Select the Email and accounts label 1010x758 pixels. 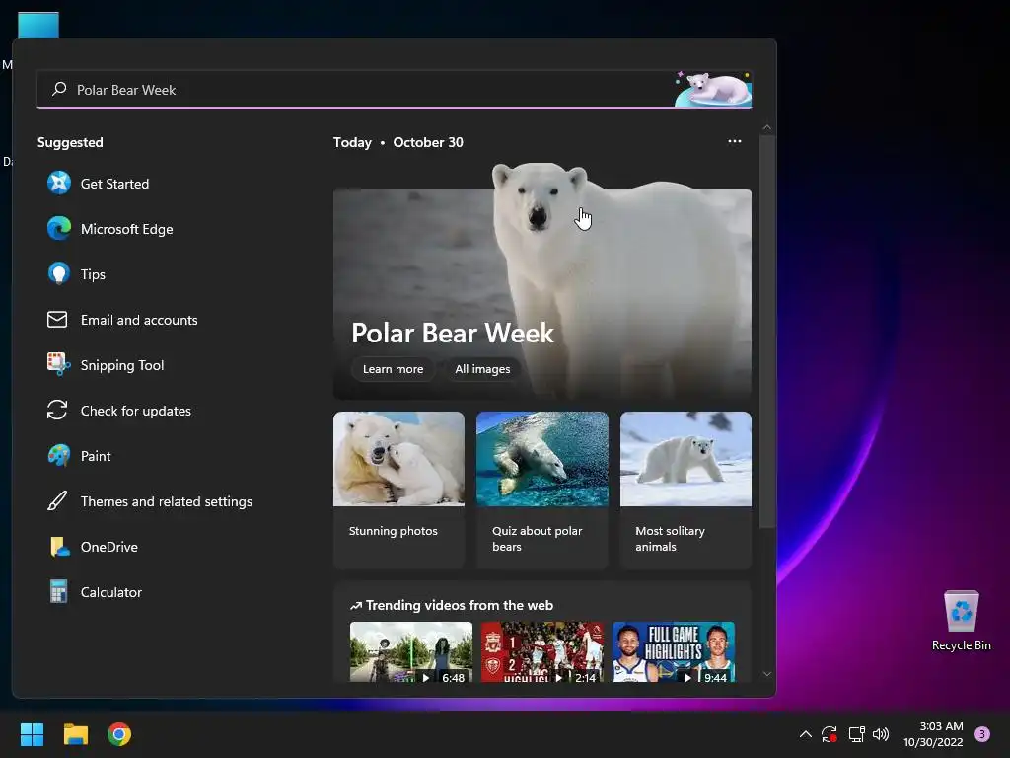[x=139, y=320]
